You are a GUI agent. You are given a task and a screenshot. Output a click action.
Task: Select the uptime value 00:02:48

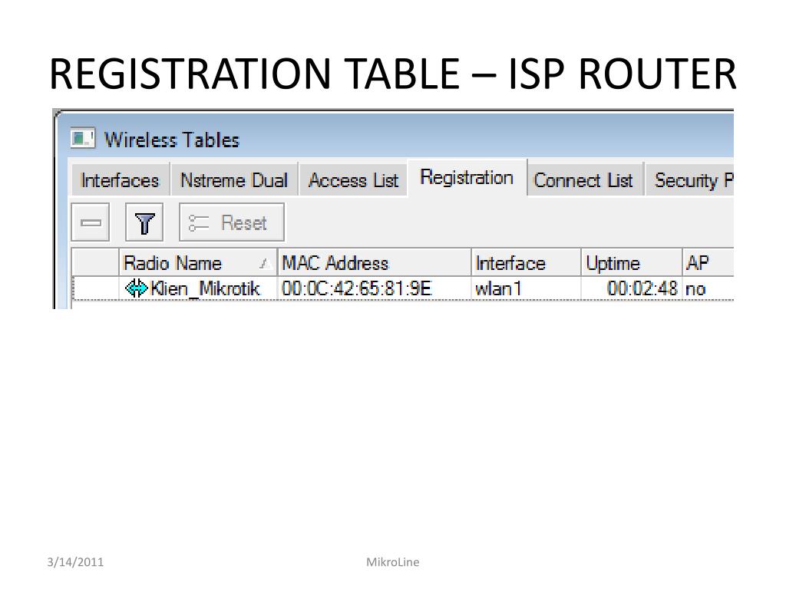pos(642,288)
